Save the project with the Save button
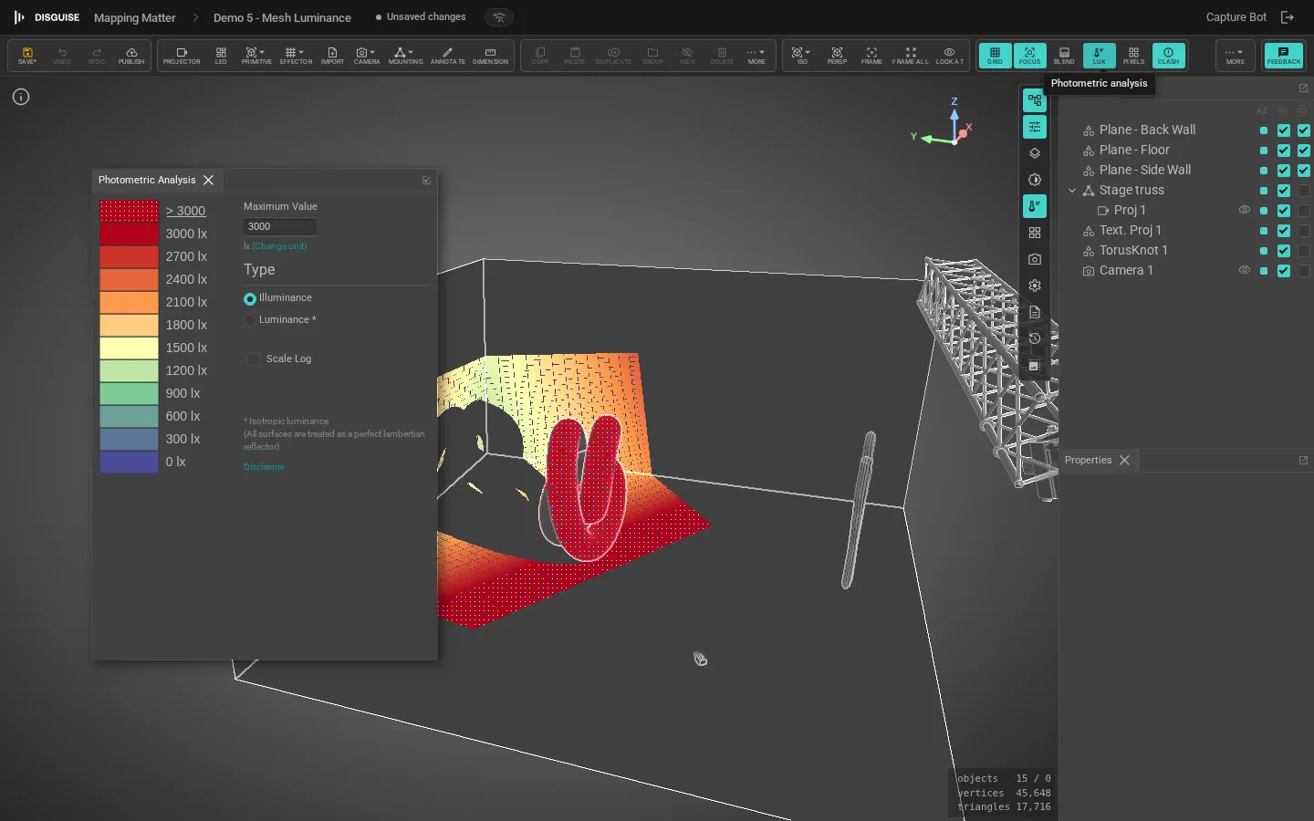1314x821 pixels. coord(27,56)
